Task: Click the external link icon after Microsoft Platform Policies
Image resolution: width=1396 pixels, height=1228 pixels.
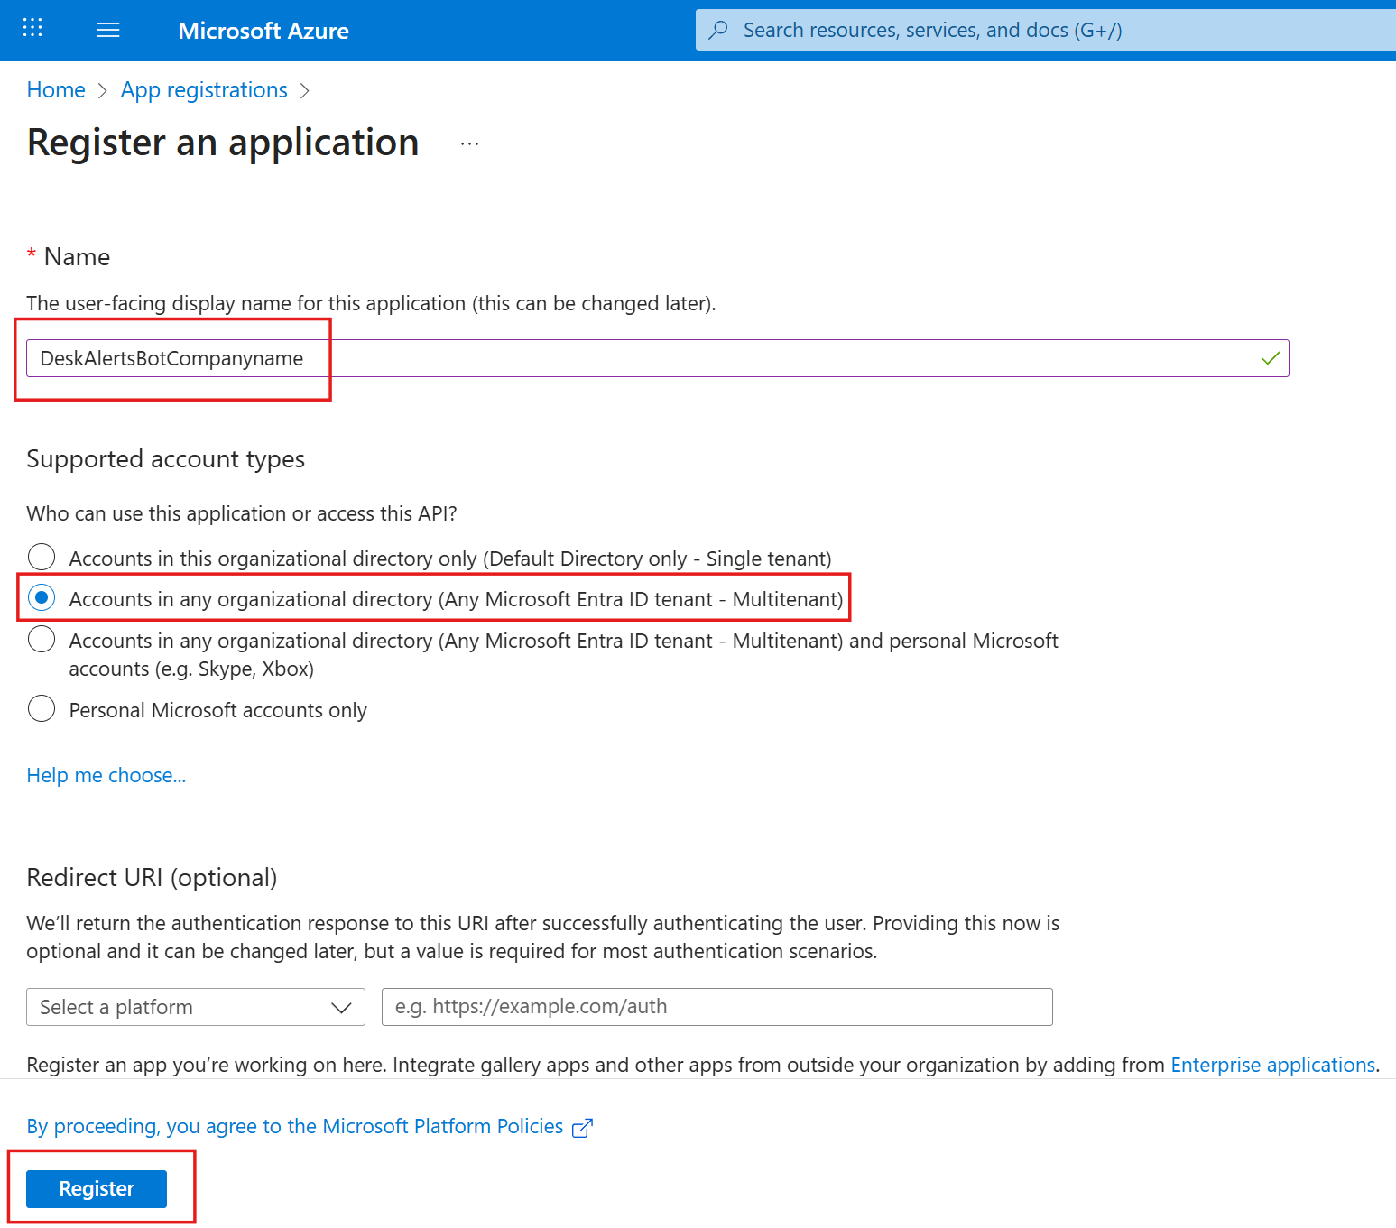Action: (x=583, y=1127)
